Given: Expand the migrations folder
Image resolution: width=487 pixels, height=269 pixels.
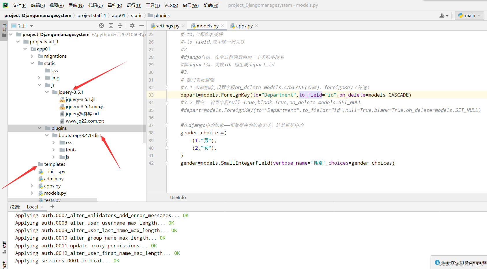Looking at the screenshot, I should [x=32, y=56].
